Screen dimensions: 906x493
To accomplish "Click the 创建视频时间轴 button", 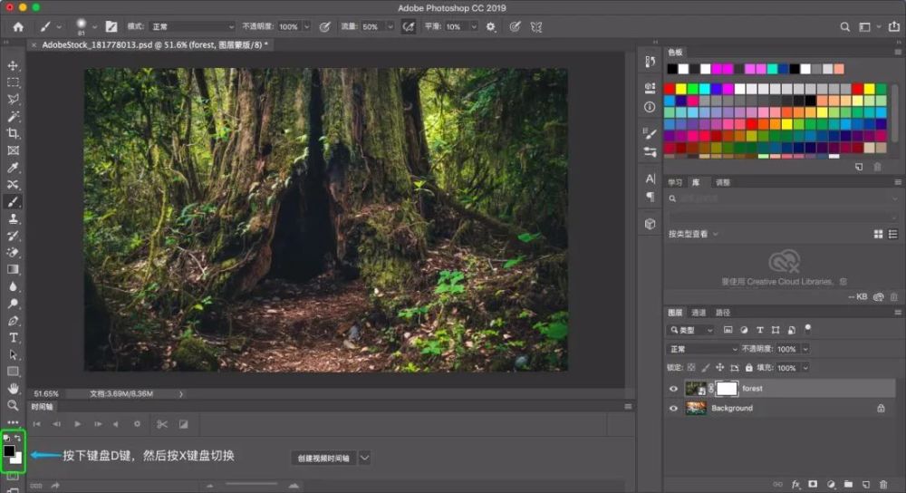I will [323, 459].
